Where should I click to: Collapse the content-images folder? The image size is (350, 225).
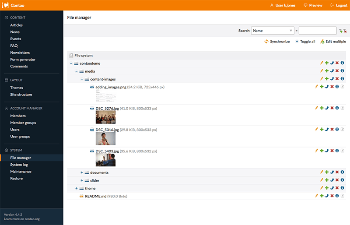(x=81, y=79)
